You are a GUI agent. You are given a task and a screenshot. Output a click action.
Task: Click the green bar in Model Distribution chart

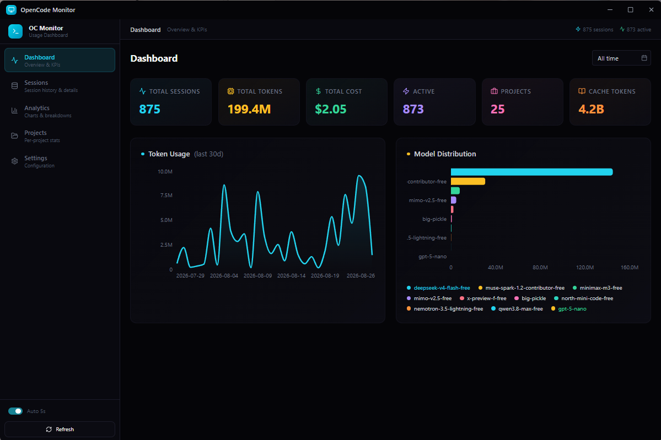pos(455,191)
